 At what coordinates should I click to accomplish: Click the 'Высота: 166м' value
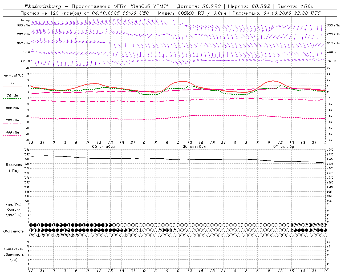295,6
